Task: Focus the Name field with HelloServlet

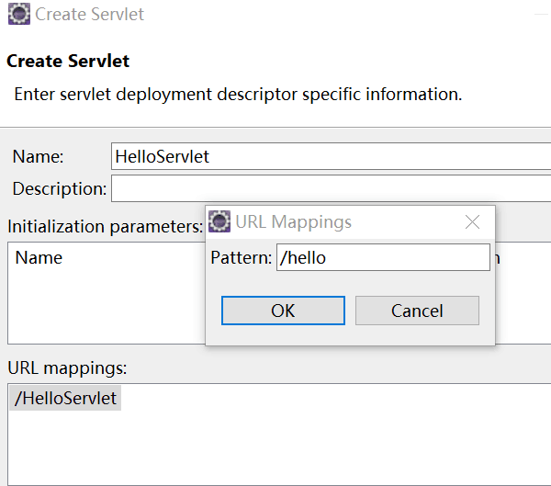Action: pos(331,156)
